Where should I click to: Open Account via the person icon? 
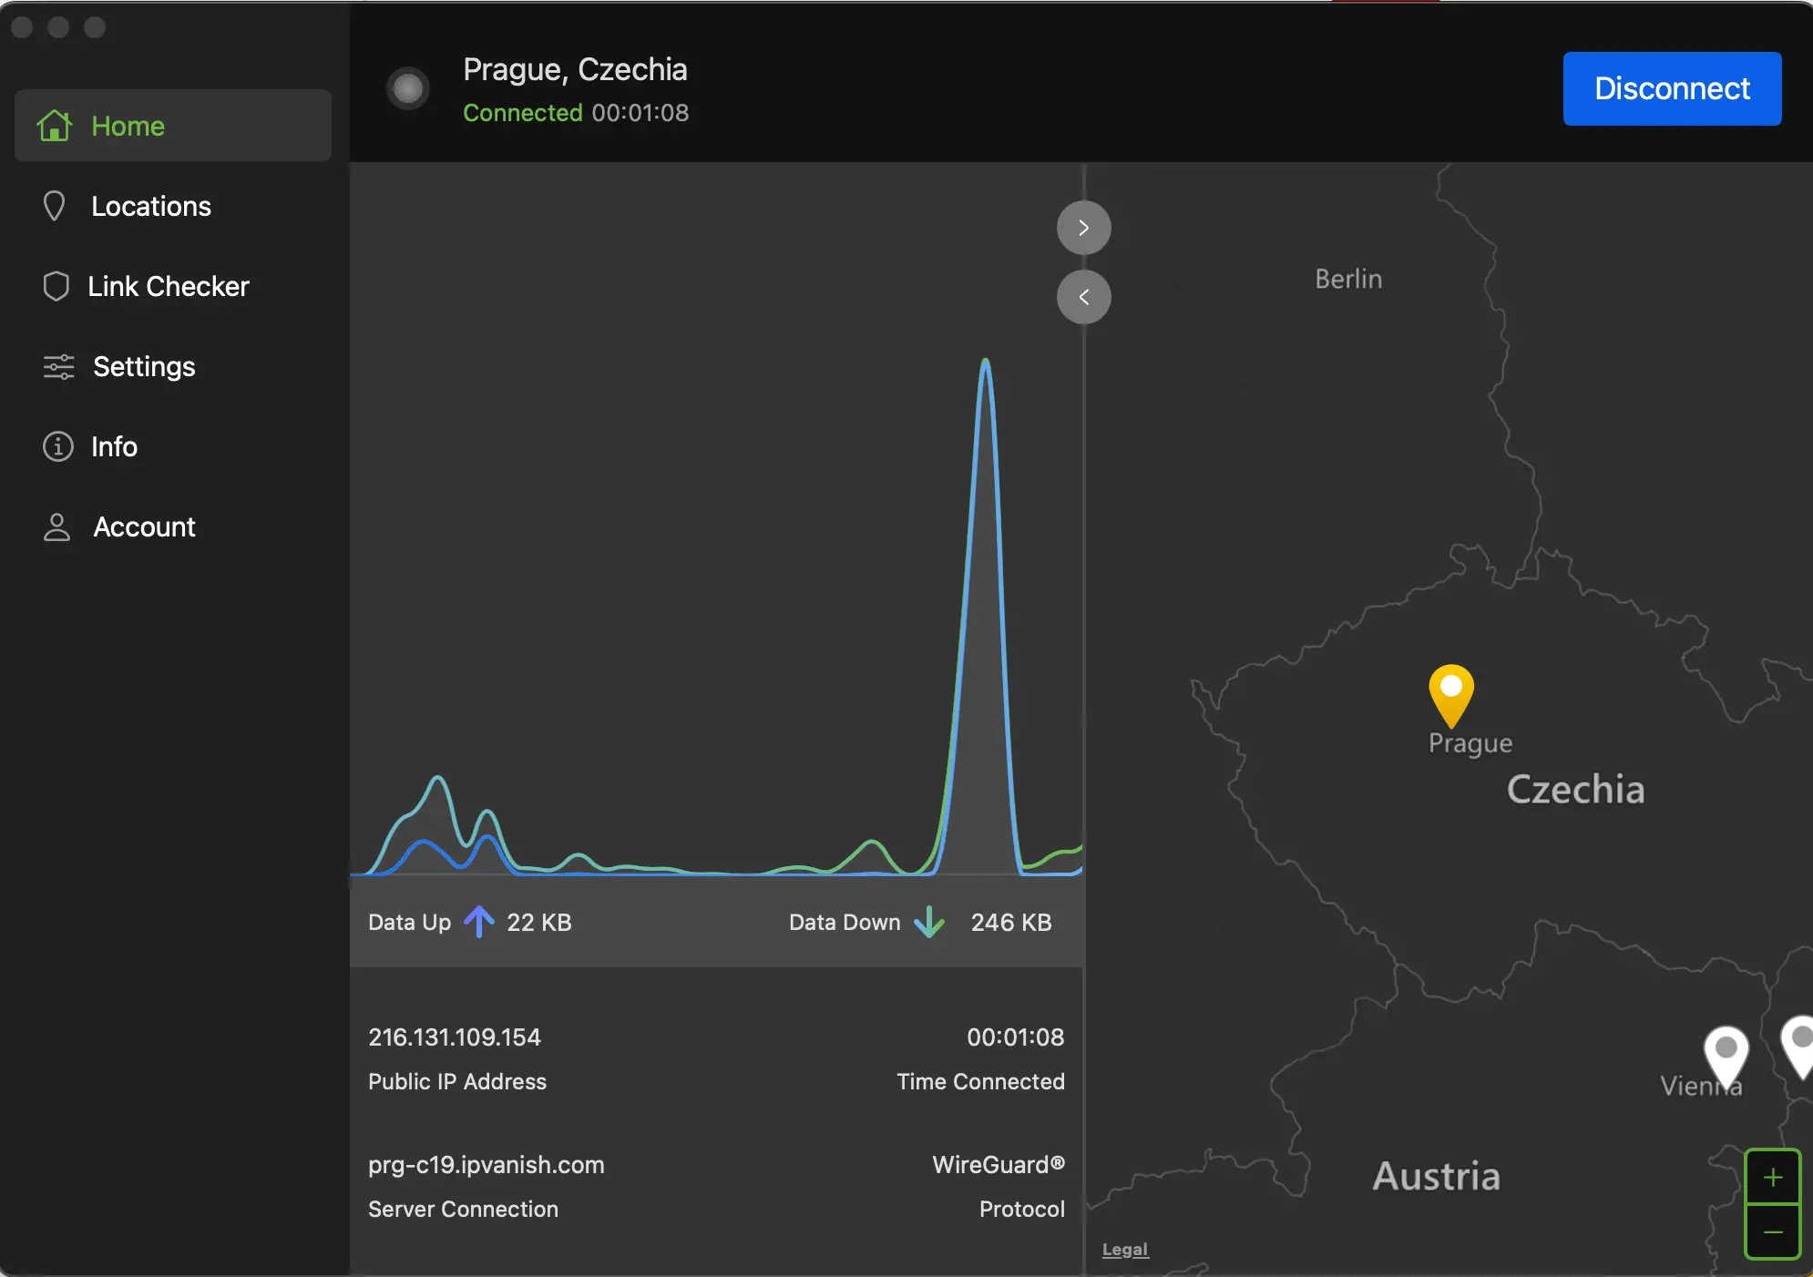pyautogui.click(x=56, y=526)
